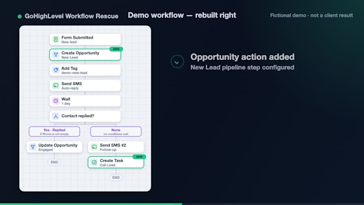Click 'New Lead pipeline step configured' text
The height and width of the screenshot is (205, 364).
242,67
